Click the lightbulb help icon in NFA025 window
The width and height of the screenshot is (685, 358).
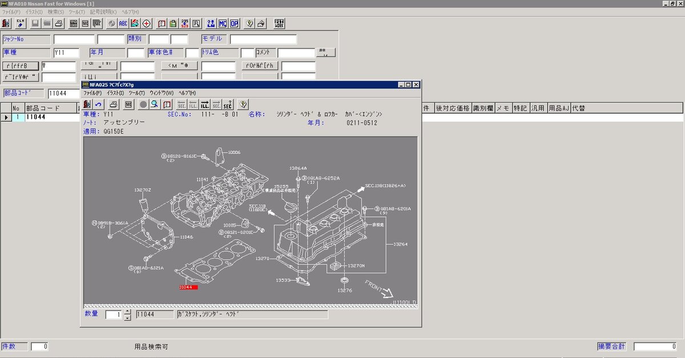[243, 104]
